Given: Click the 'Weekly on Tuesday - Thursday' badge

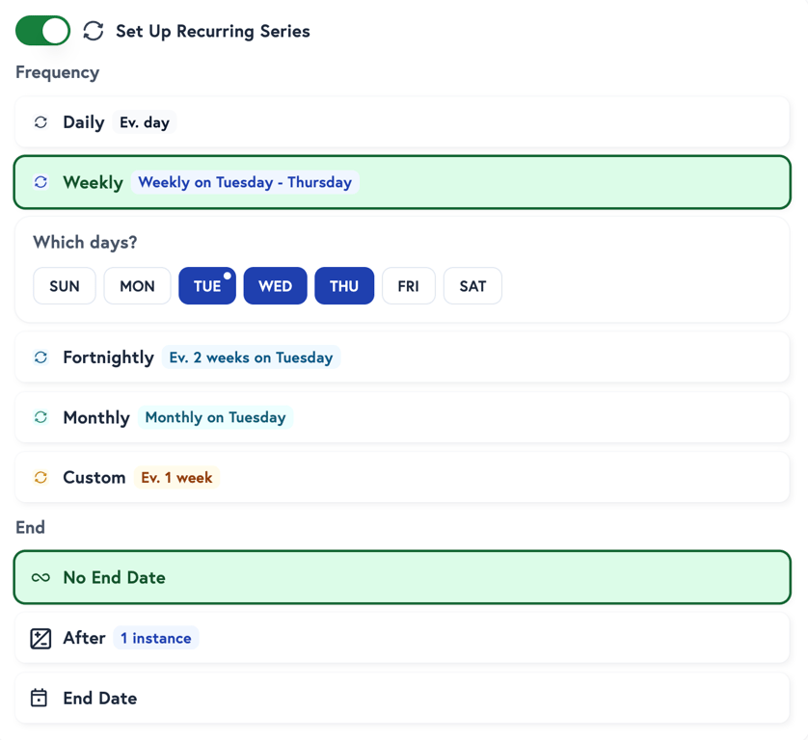Looking at the screenshot, I should click(x=244, y=182).
